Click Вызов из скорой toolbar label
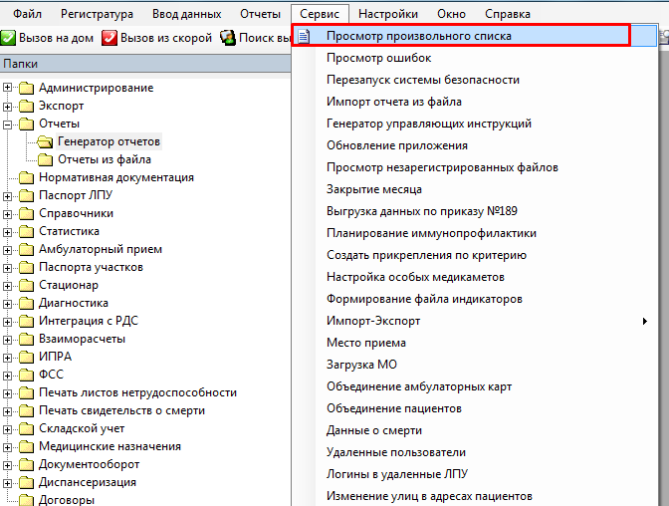The width and height of the screenshot is (669, 506). (166, 38)
